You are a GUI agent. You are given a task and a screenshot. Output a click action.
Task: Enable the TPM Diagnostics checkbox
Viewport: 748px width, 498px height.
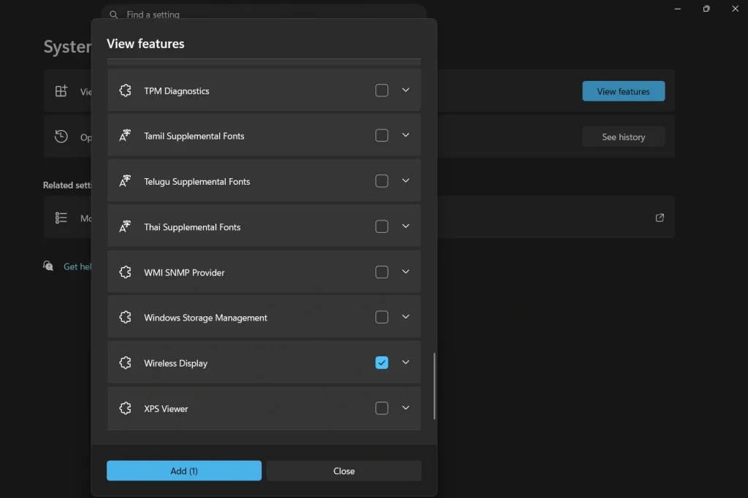[x=381, y=91]
